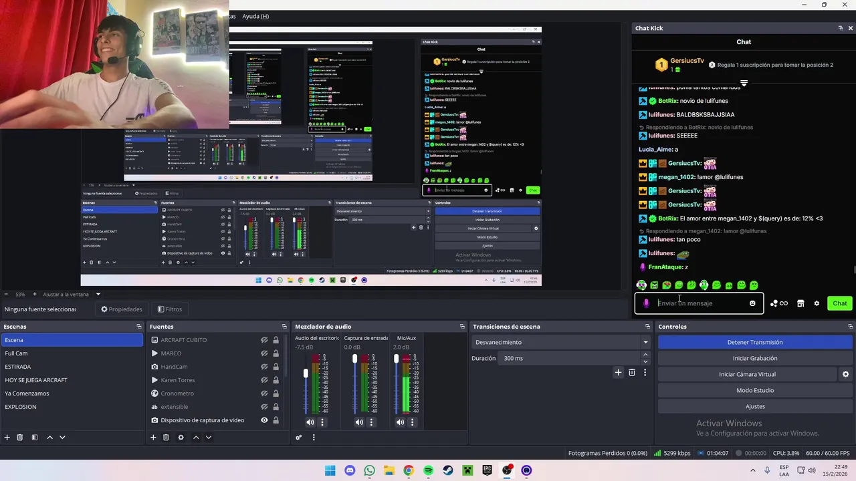This screenshot has width=856, height=481.
Task: Add a new scene with the plus icon in Escenas
Action: (7, 438)
